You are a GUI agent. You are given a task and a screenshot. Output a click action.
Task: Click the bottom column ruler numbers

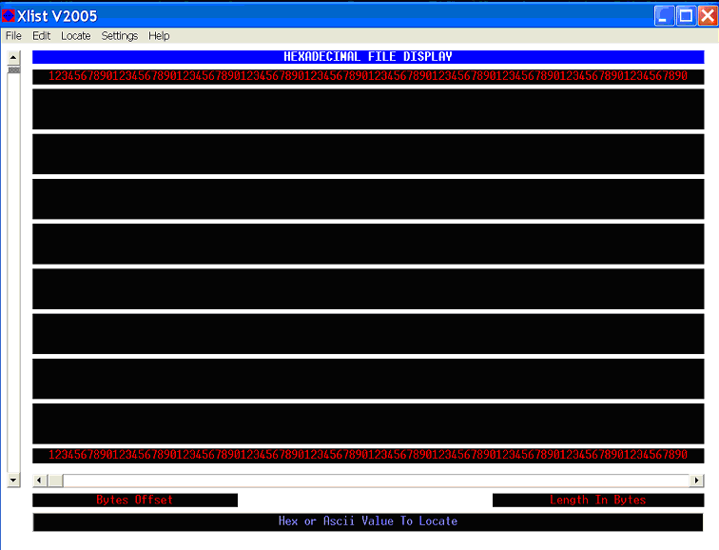click(368, 455)
